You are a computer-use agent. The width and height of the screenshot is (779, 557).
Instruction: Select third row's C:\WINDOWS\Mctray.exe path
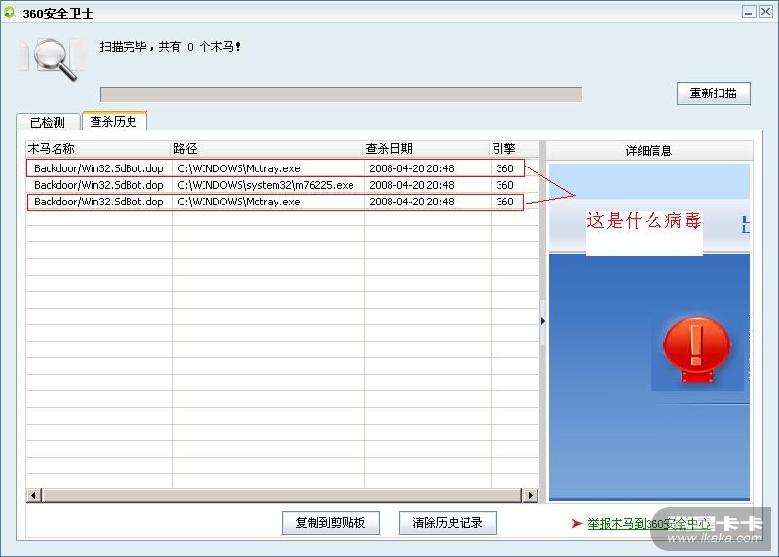239,202
